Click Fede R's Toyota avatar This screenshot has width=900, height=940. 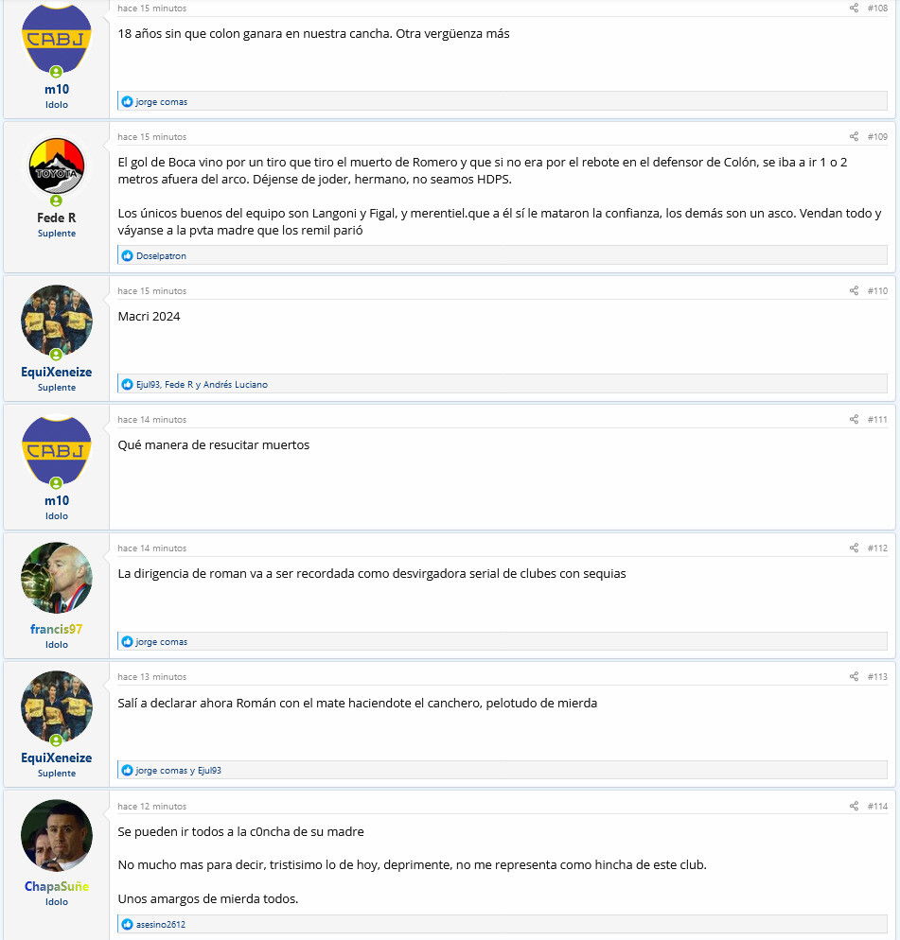pyautogui.click(x=57, y=166)
